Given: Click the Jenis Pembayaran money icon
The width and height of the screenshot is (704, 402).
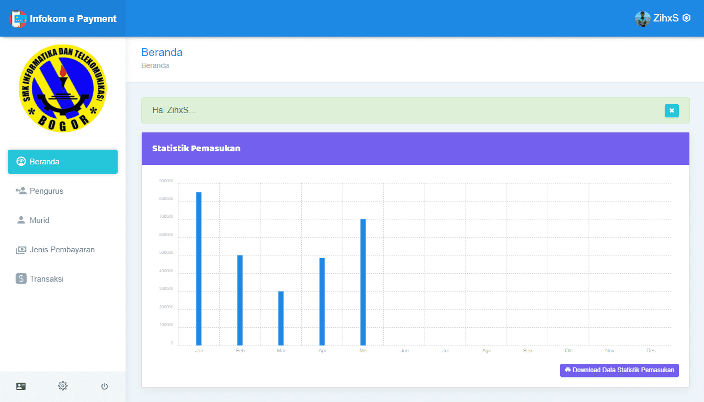Looking at the screenshot, I should point(21,250).
